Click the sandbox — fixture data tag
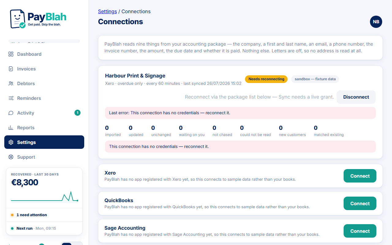 coord(315,79)
